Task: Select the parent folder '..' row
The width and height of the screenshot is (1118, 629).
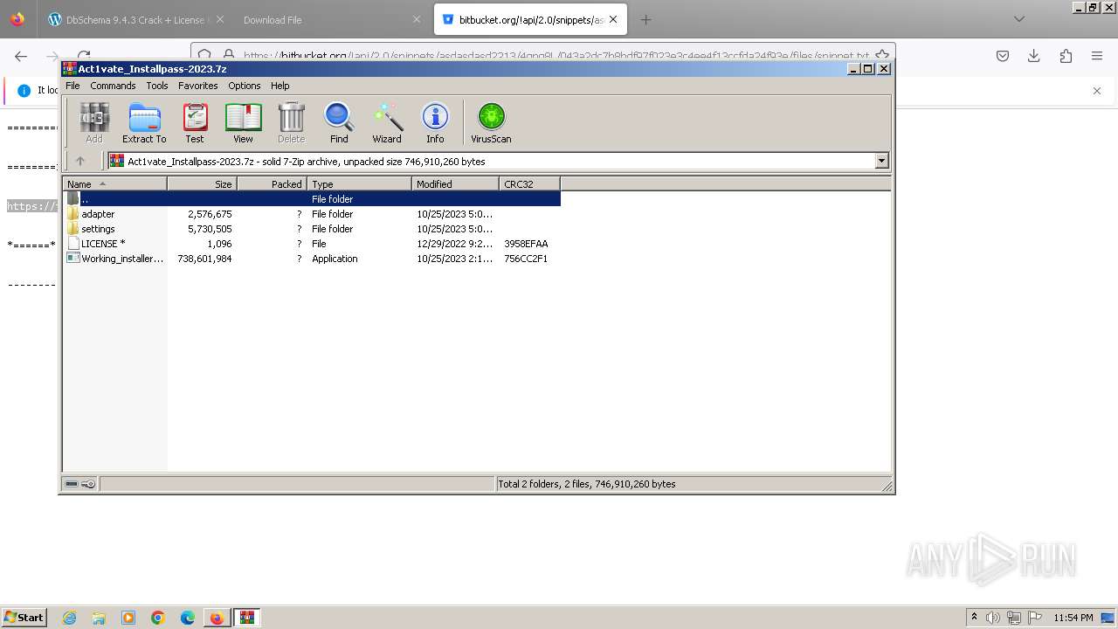Action: (x=312, y=199)
